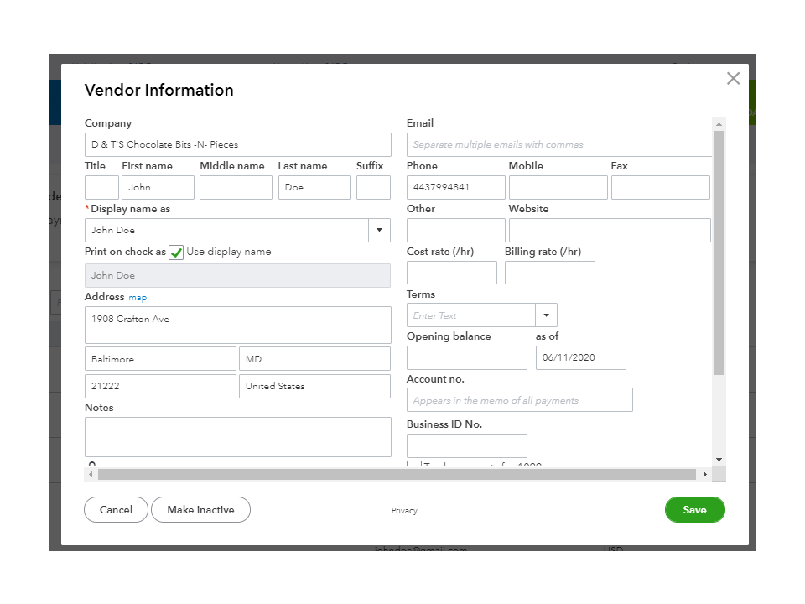The width and height of the screenshot is (805, 604).
Task: Focus the Title input field
Action: (101, 187)
